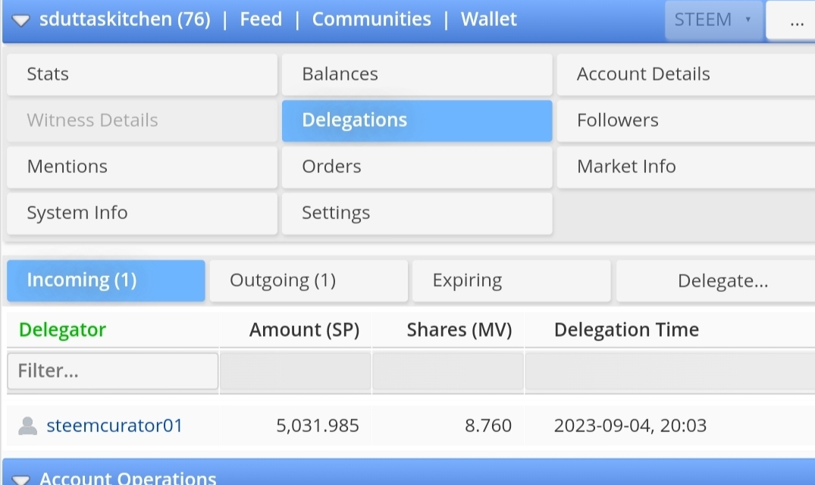The height and width of the screenshot is (485, 815).
Task: Open the ellipsis more-options button
Action: point(791,20)
